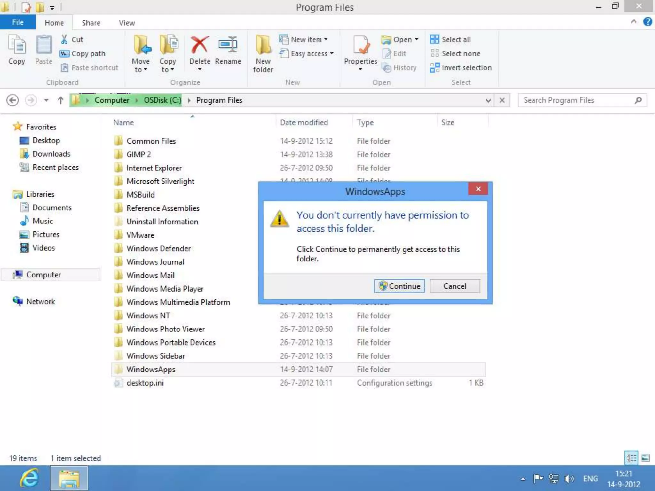Select the Cut scissors command
The height and width of the screenshot is (491, 655).
pos(72,39)
